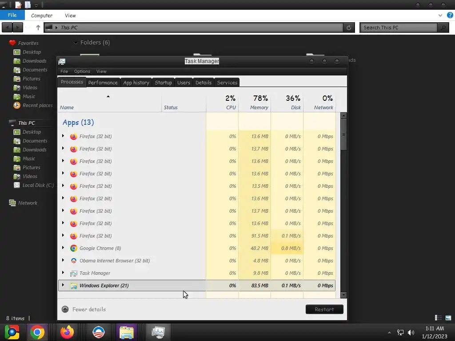The image size is (455, 341).
Task: Sort processes by Disk column
Action: pyautogui.click(x=287, y=103)
